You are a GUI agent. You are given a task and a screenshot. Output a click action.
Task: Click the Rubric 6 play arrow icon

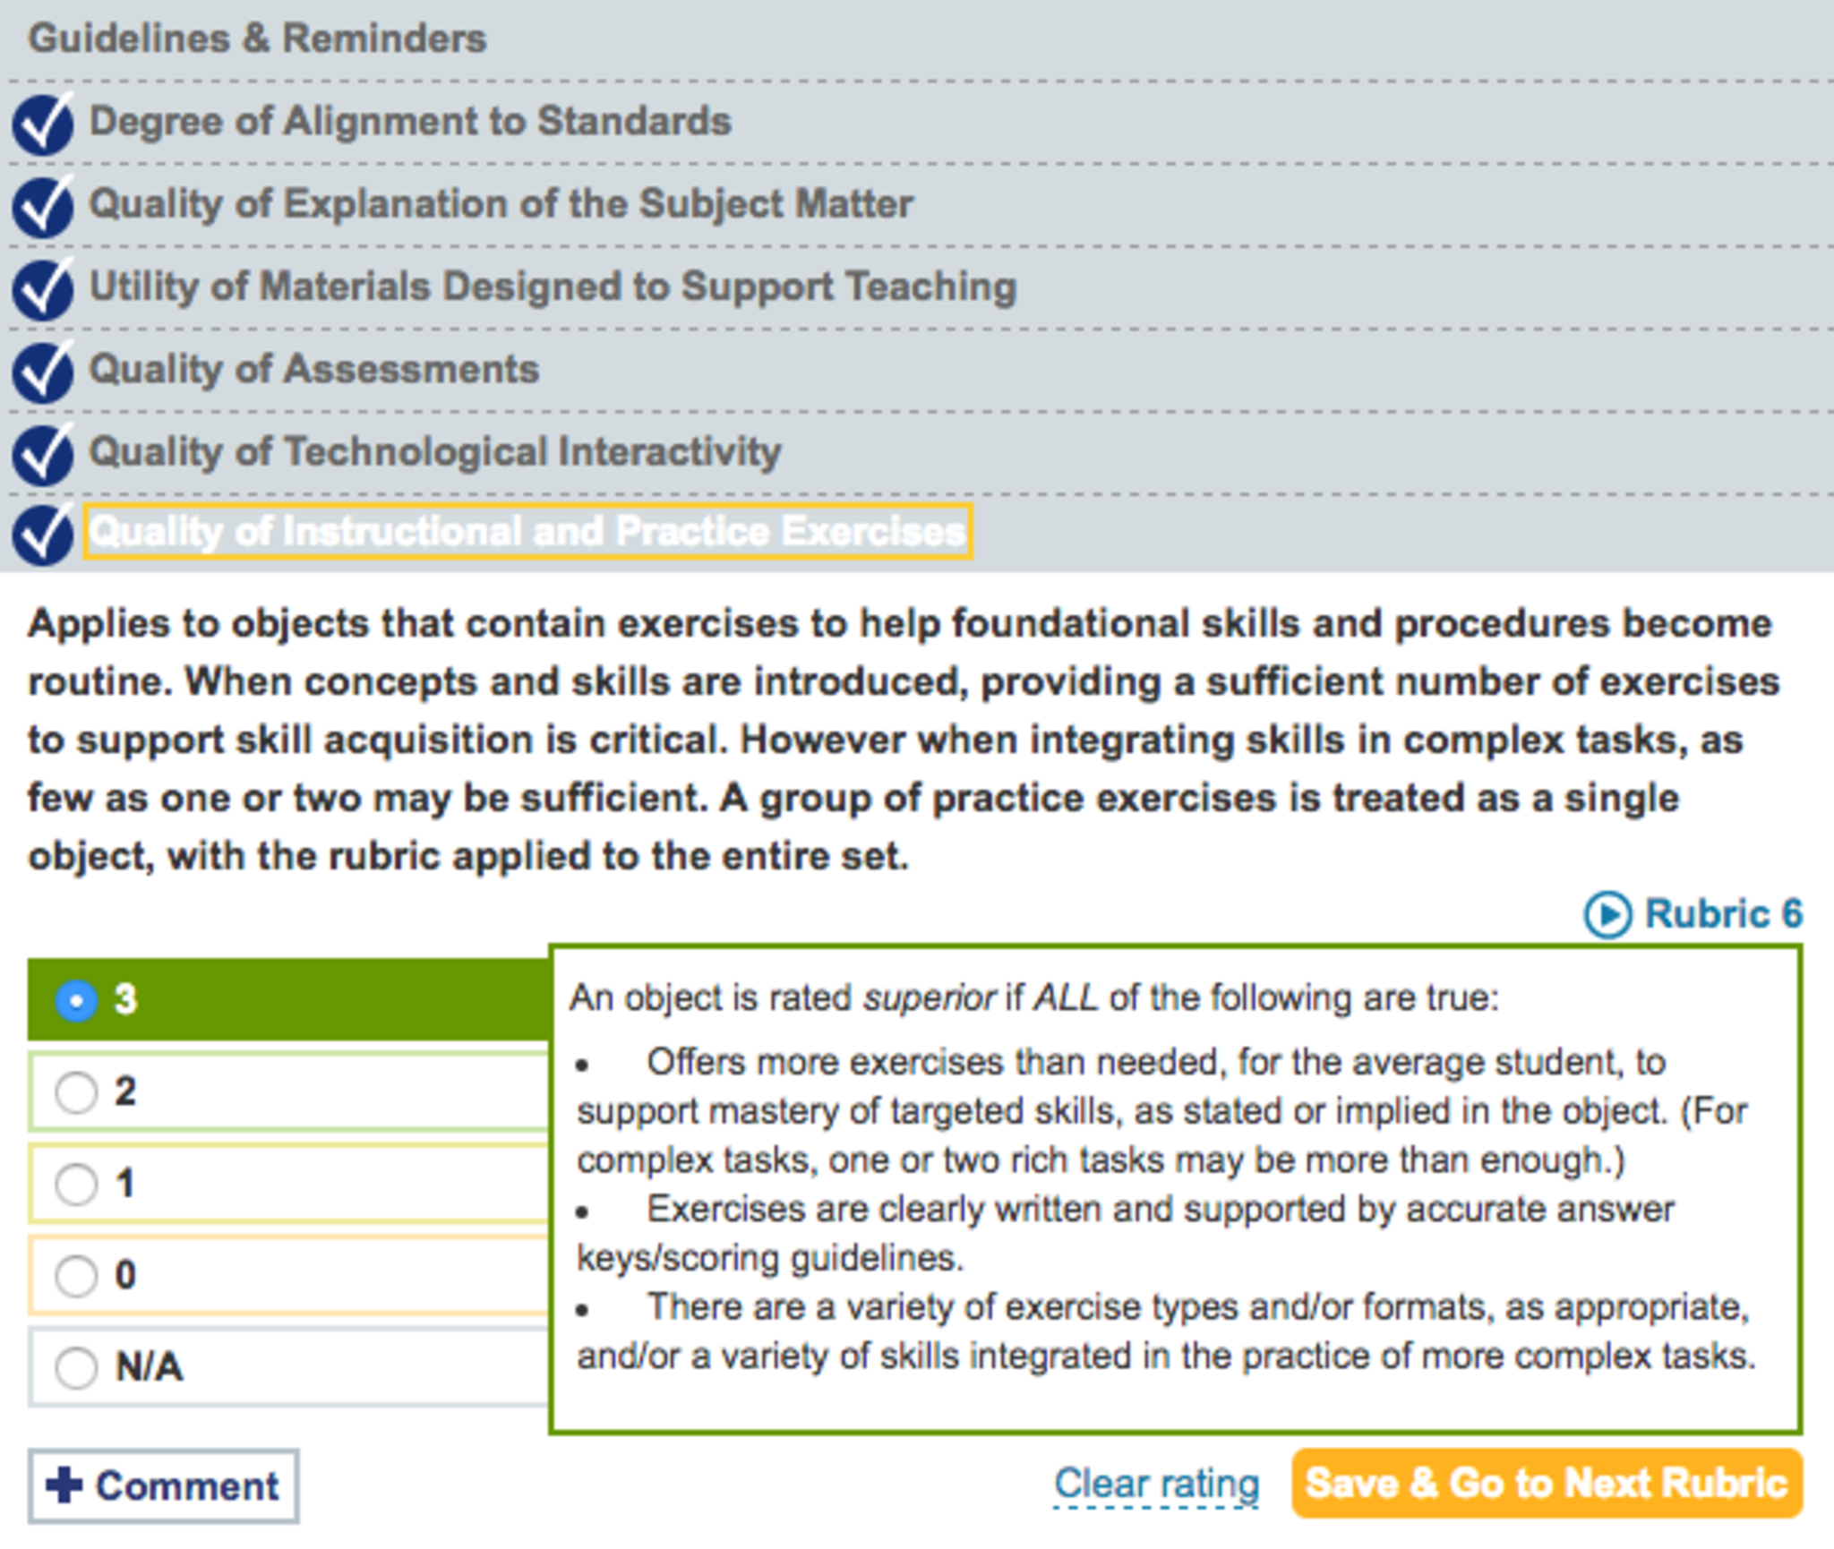[x=1607, y=915]
